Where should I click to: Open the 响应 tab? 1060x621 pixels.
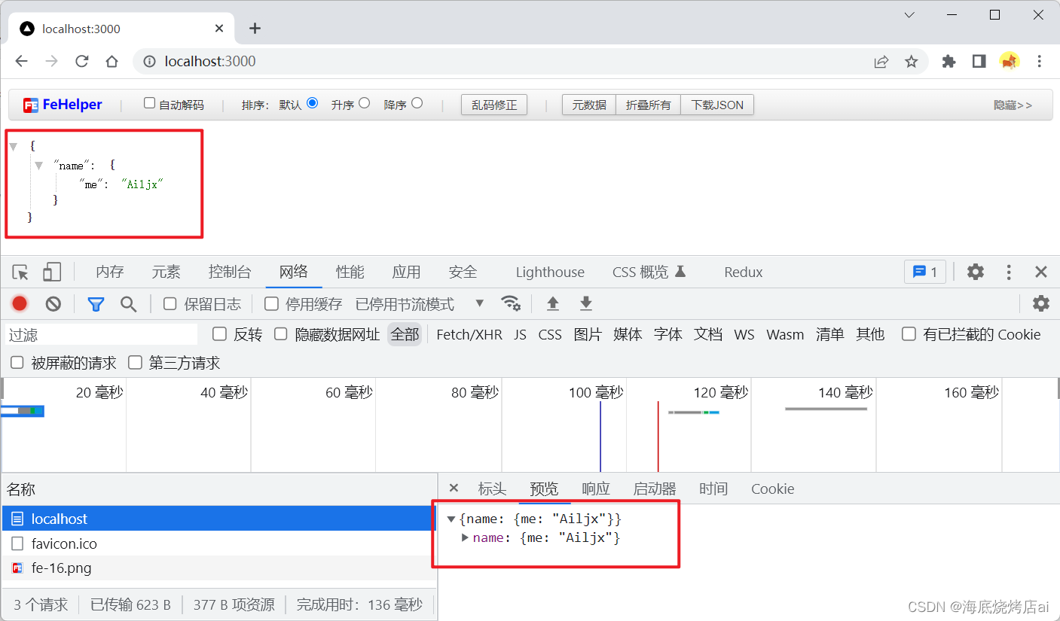click(596, 489)
